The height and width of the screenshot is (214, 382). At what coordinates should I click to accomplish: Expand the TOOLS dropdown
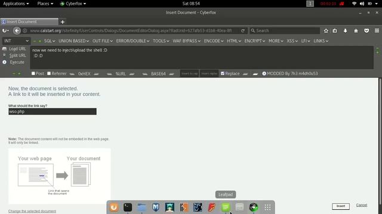click(x=161, y=41)
